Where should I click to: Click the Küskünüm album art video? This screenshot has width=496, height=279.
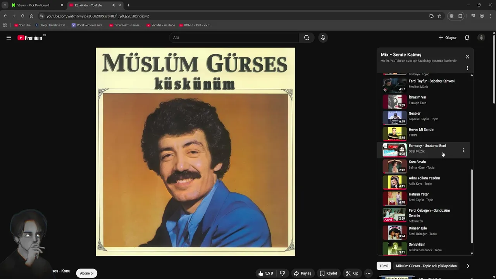pyautogui.click(x=195, y=152)
